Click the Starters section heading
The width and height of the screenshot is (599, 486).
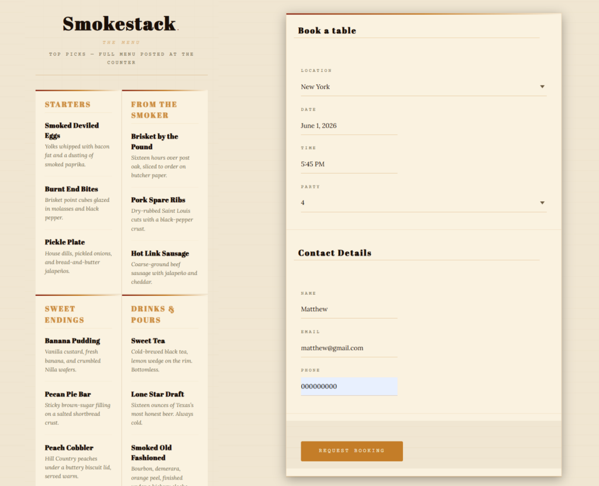click(x=68, y=104)
